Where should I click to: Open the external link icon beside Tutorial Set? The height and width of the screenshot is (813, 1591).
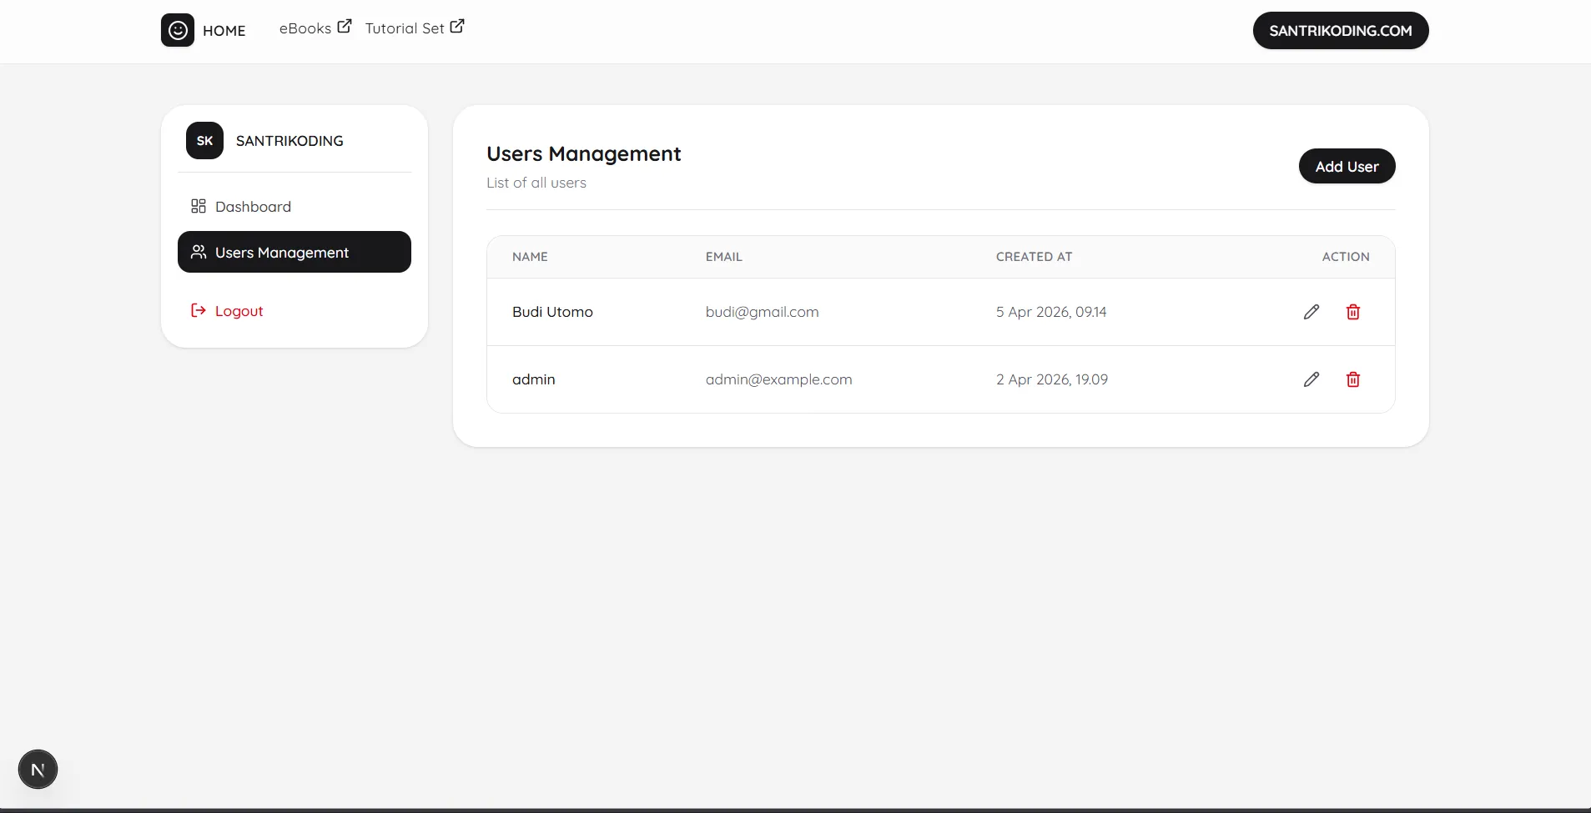point(457,27)
